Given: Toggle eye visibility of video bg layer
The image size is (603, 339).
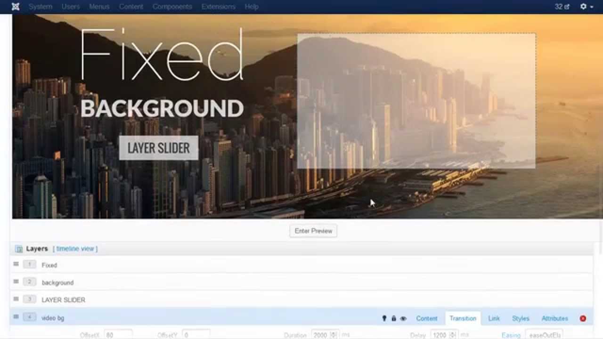Looking at the screenshot, I should pos(403,319).
